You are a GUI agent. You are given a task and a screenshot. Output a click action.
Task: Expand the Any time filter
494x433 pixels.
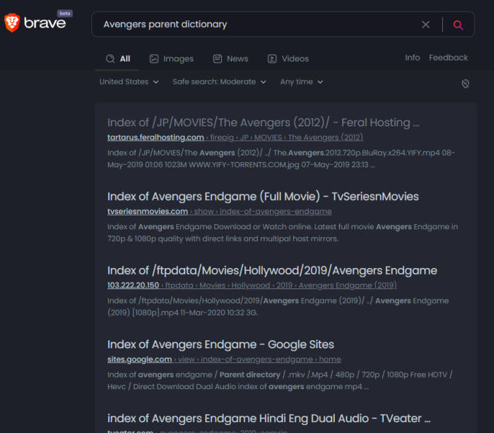click(x=301, y=82)
